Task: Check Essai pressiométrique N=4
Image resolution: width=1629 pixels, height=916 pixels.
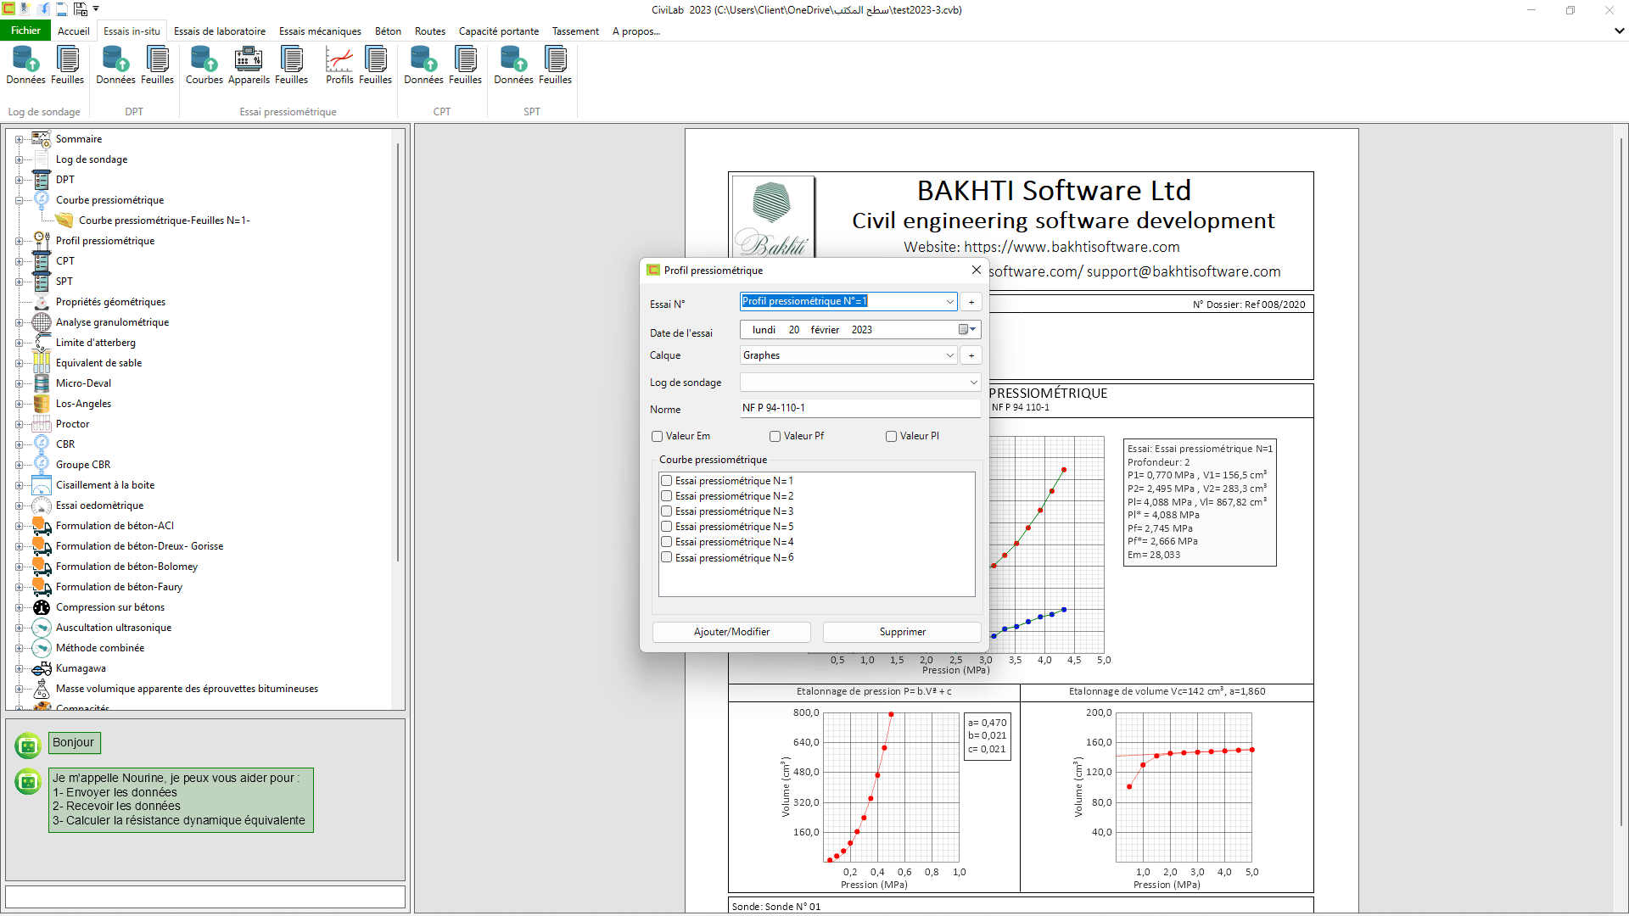Action: click(x=667, y=542)
